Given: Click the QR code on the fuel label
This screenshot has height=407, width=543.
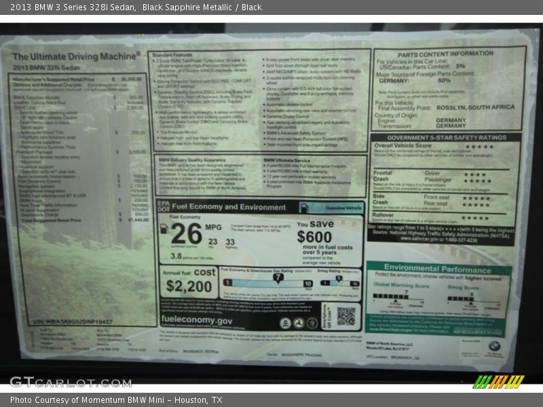Looking at the screenshot, I should pos(346,315).
